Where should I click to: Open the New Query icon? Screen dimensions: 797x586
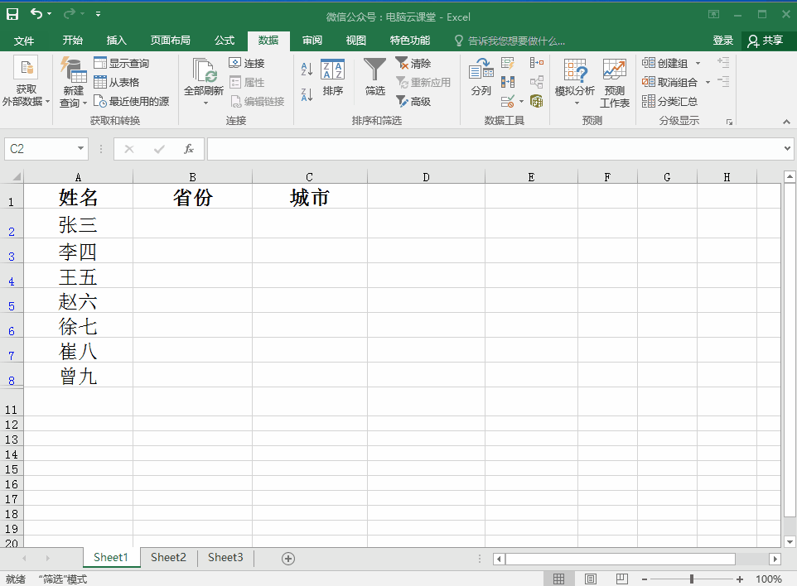pos(73,81)
